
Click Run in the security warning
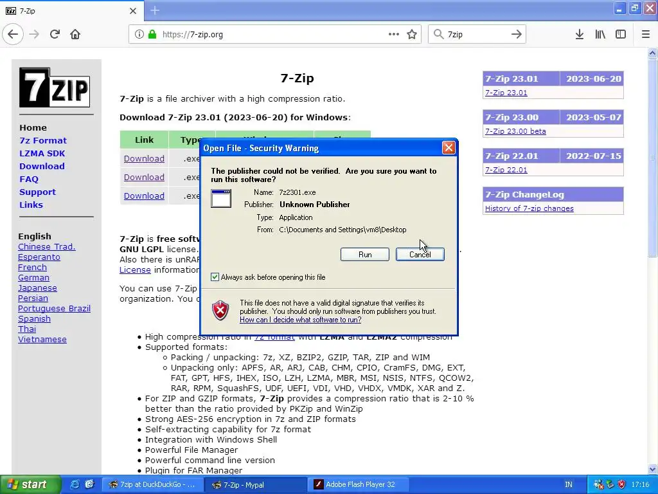point(365,255)
